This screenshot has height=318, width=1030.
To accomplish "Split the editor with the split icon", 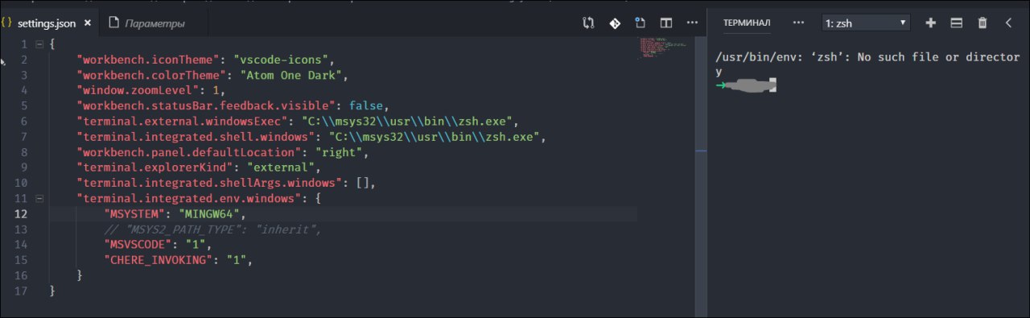I will coord(666,23).
